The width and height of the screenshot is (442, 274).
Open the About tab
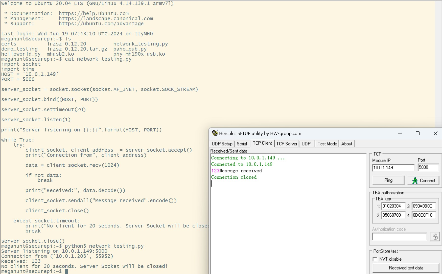[x=346, y=144]
